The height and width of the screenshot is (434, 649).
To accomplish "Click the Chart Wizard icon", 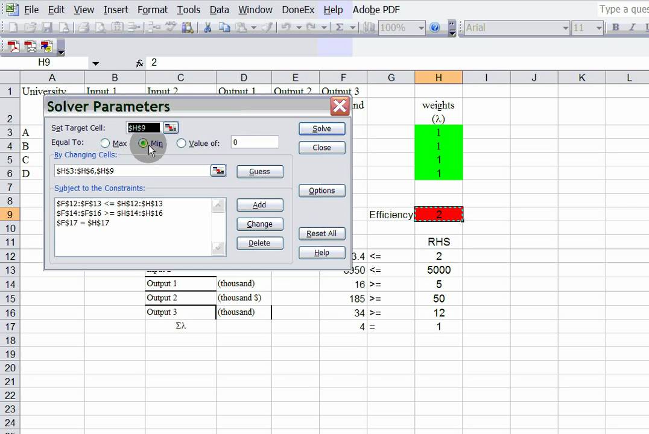I will click(369, 28).
